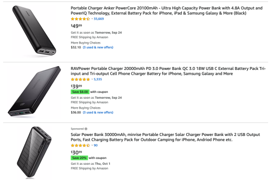The width and height of the screenshot is (271, 180).
Task: Click the Sponsored info icon
Action: click(x=86, y=129)
